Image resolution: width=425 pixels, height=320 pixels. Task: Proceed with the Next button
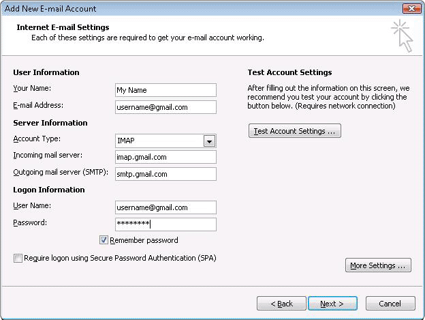click(x=332, y=304)
